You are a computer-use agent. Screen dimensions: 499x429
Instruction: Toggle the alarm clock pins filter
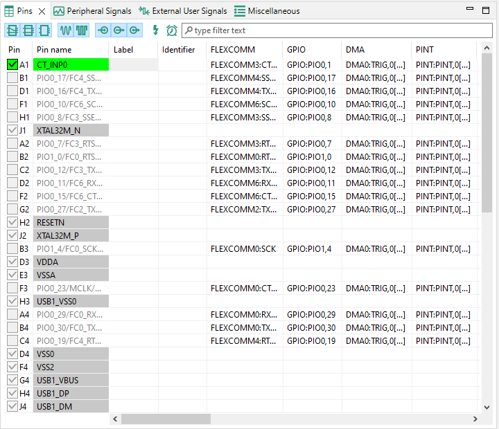pyautogui.click(x=172, y=30)
